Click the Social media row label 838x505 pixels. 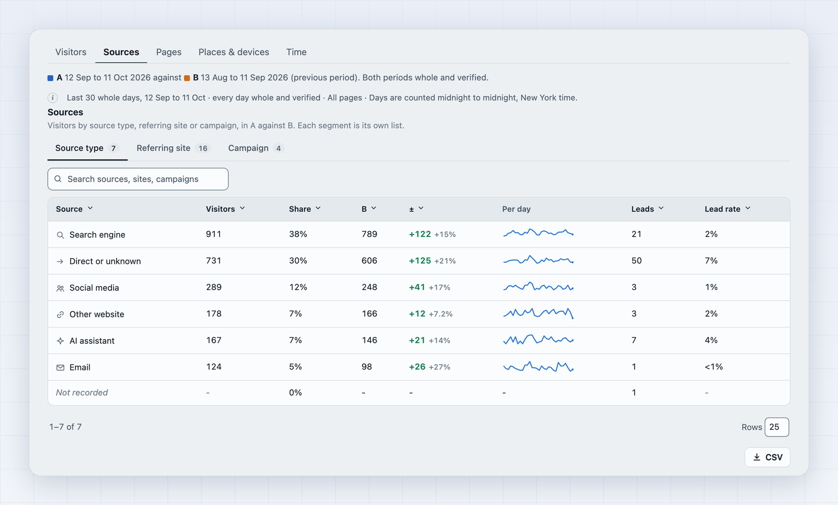(x=94, y=288)
